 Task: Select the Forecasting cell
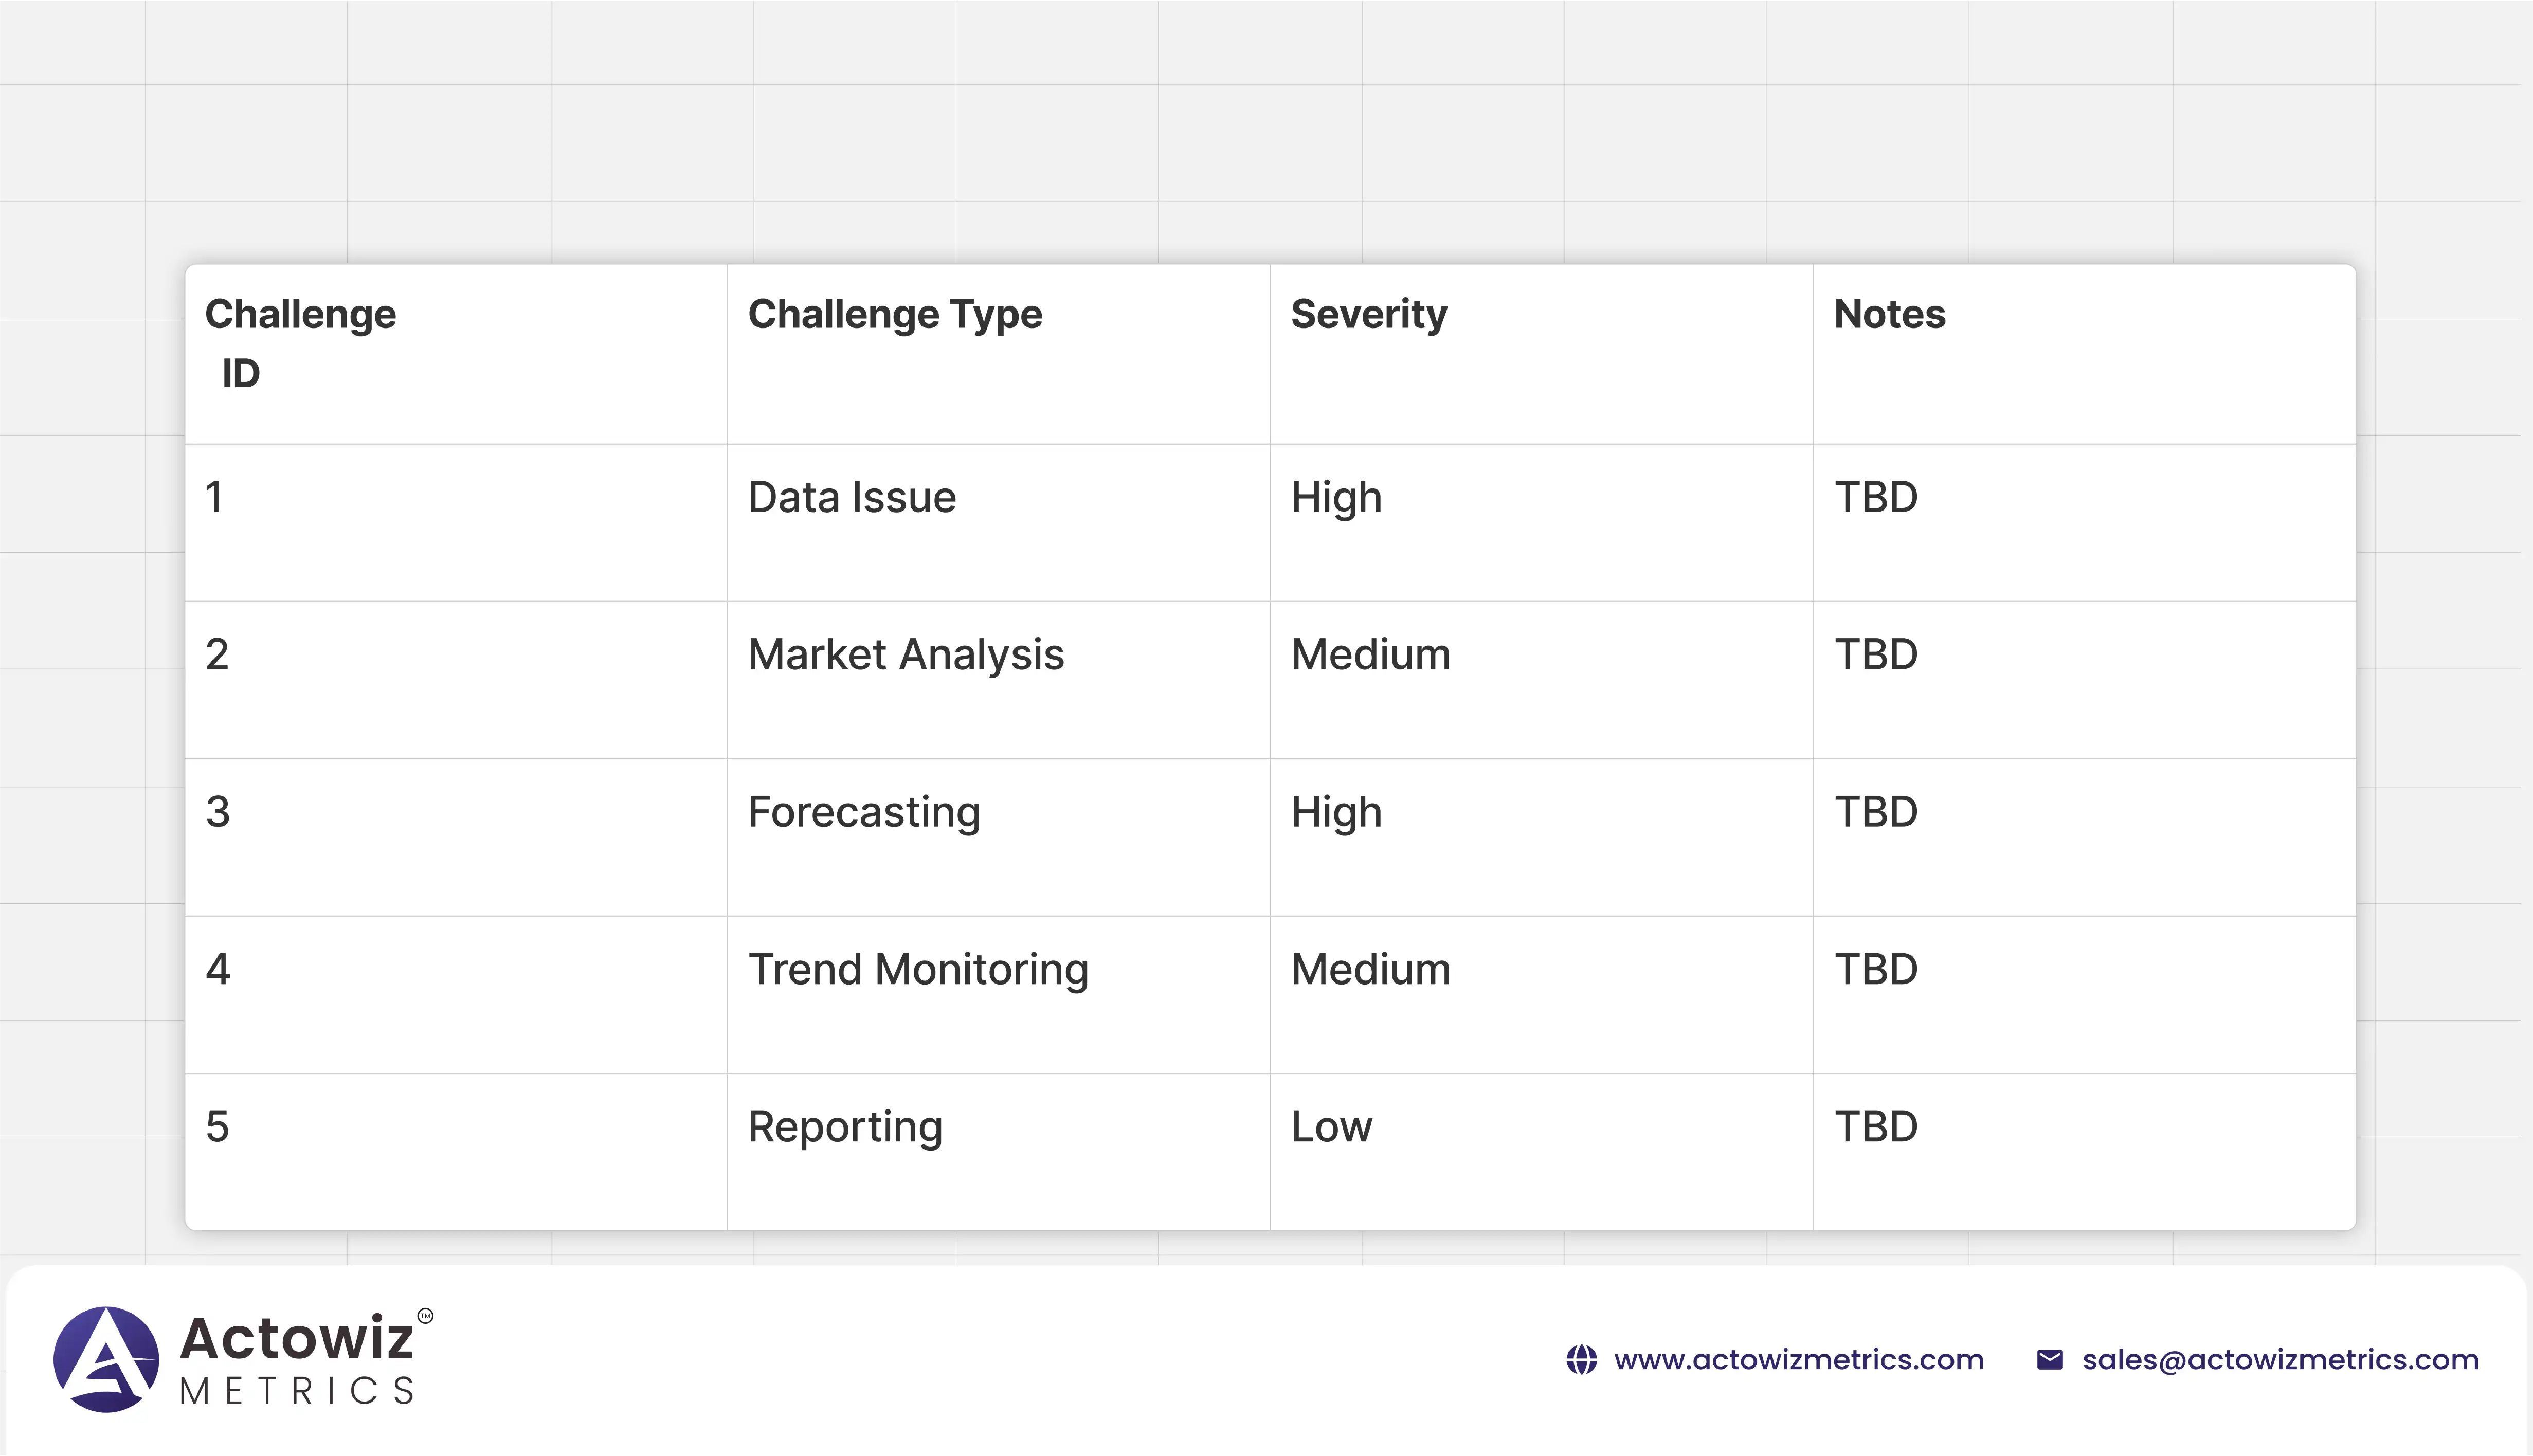(864, 812)
